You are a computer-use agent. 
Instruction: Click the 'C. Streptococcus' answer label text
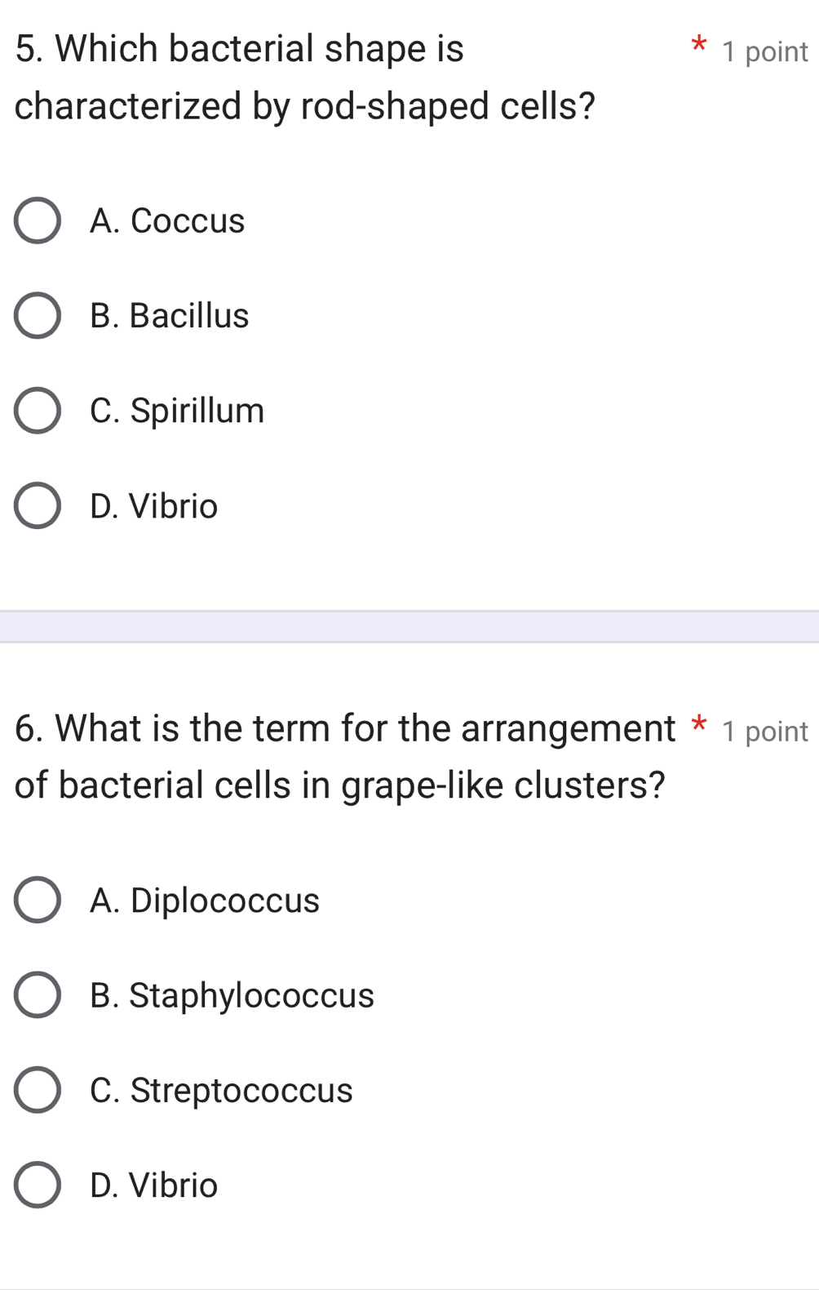tap(221, 1090)
